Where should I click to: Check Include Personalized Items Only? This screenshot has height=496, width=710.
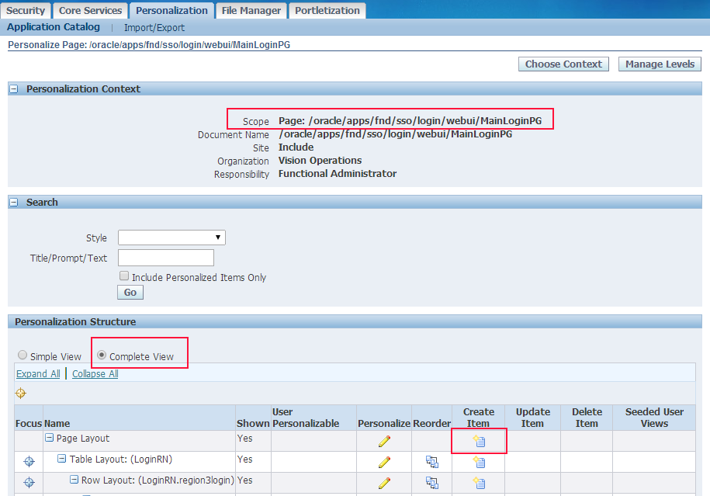click(124, 276)
